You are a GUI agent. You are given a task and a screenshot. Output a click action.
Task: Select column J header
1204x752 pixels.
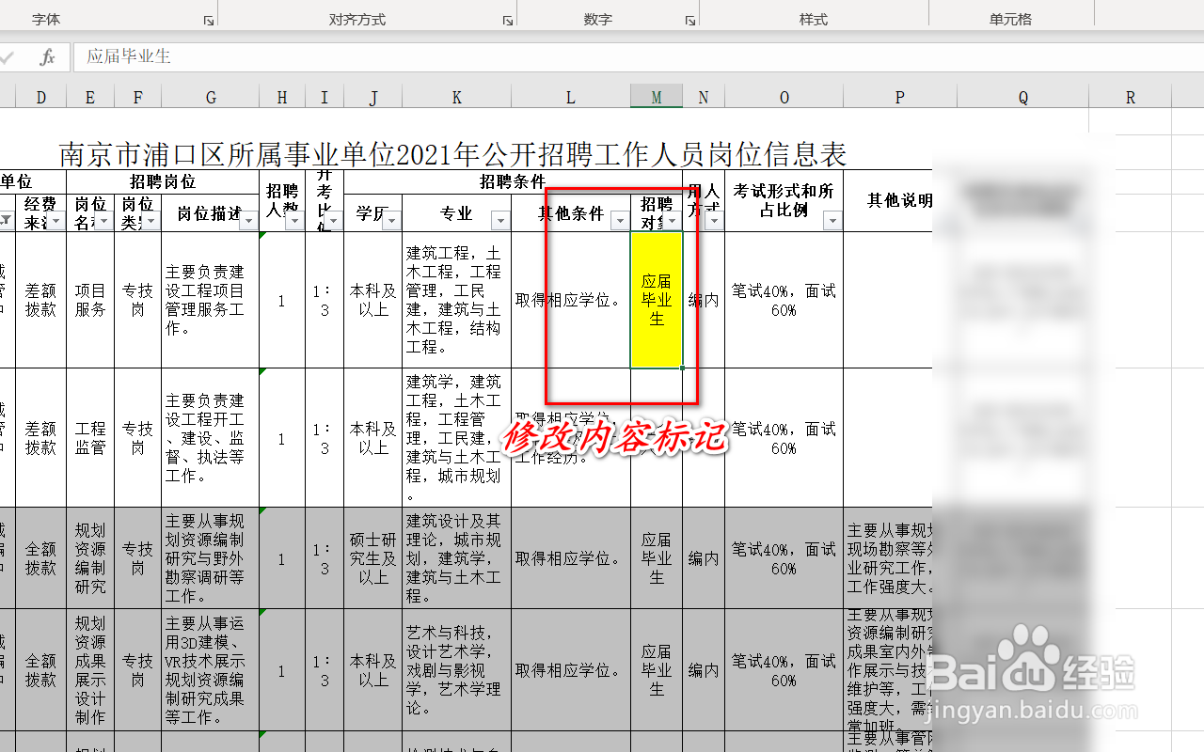[373, 97]
